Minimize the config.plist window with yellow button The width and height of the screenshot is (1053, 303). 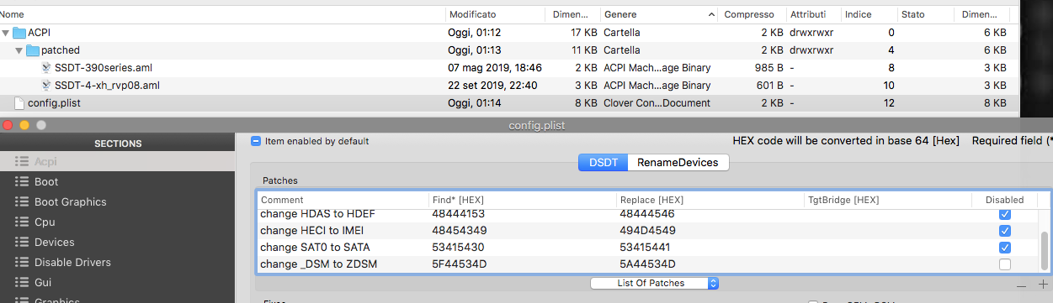25,124
